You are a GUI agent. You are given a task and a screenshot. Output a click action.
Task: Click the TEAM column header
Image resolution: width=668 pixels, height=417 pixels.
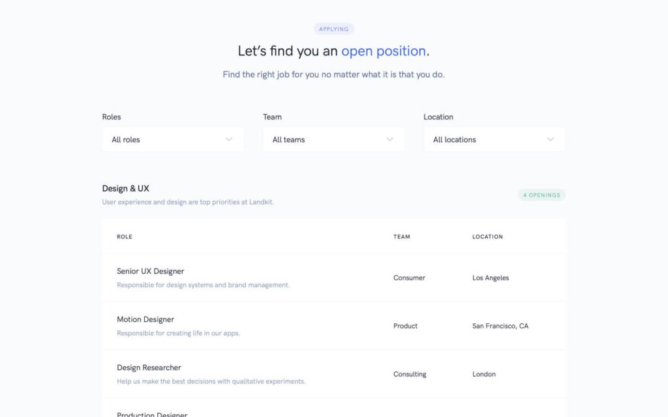point(402,237)
